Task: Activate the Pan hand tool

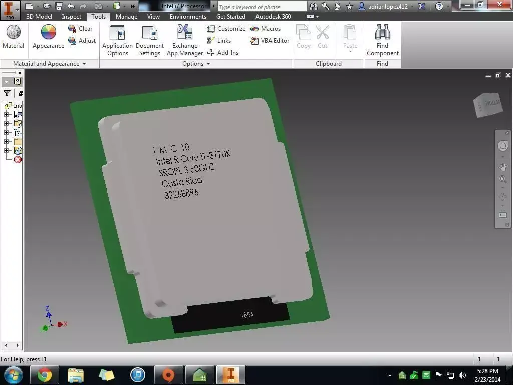Action: coord(503,167)
